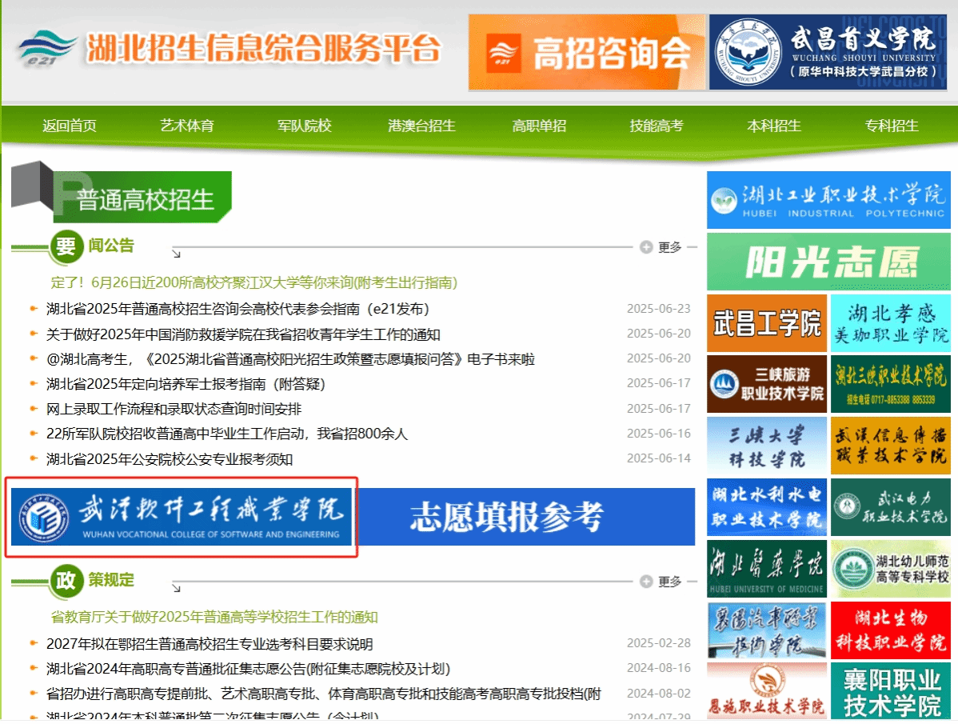Click the green 要 circle icon

(x=66, y=246)
